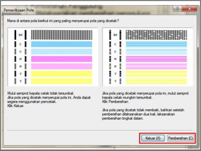Click the streaked yellow bar in right pattern
Image resolution: width=201 pixels, height=151 pixels.
click(x=156, y=74)
